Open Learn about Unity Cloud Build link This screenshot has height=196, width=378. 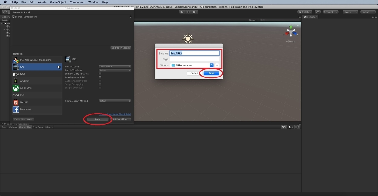[115, 114]
